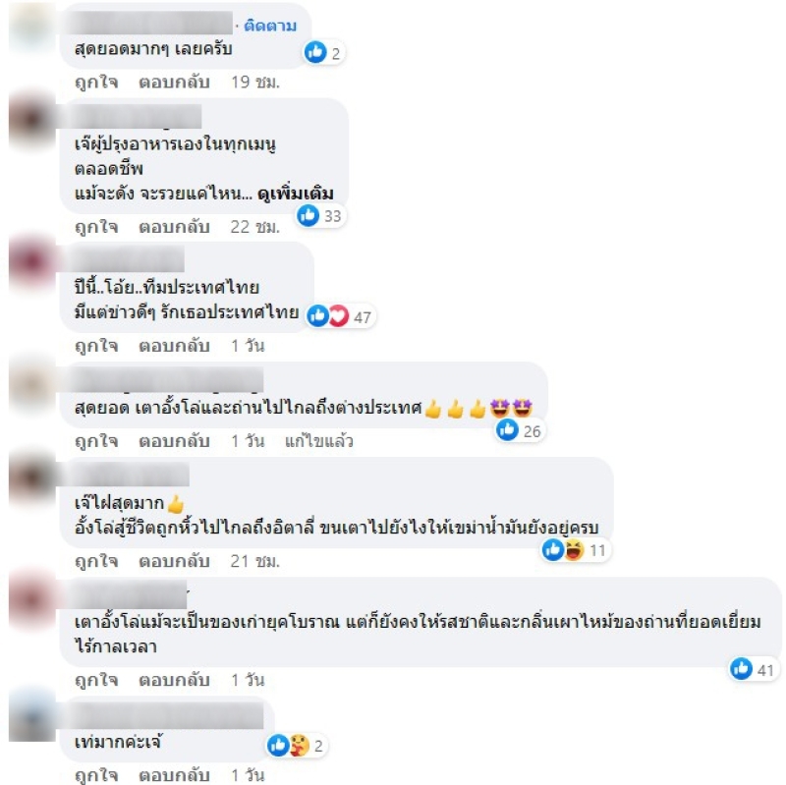786x785 pixels.
Task: Reply to the comment posted 21 ชม. ago
Action: pos(174,561)
